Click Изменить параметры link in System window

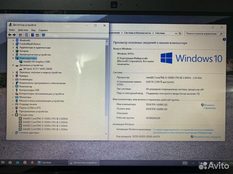(x=209, y=107)
